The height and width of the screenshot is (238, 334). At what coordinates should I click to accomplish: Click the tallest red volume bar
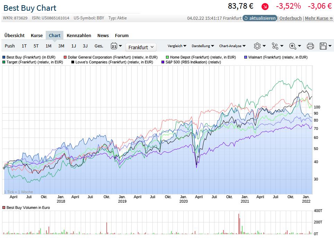point(239,224)
